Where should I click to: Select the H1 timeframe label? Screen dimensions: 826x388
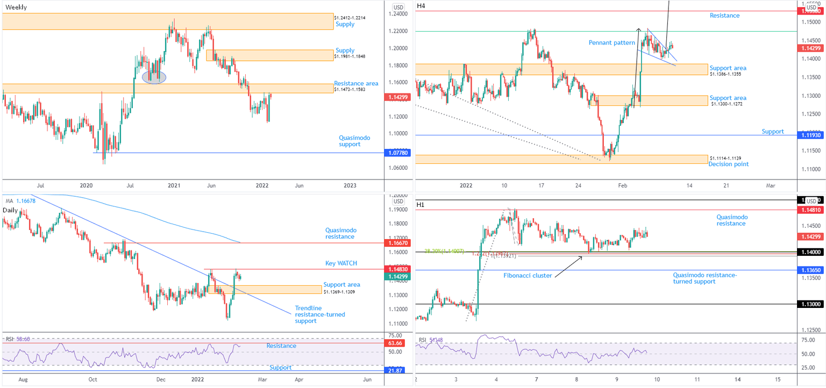tap(421, 205)
